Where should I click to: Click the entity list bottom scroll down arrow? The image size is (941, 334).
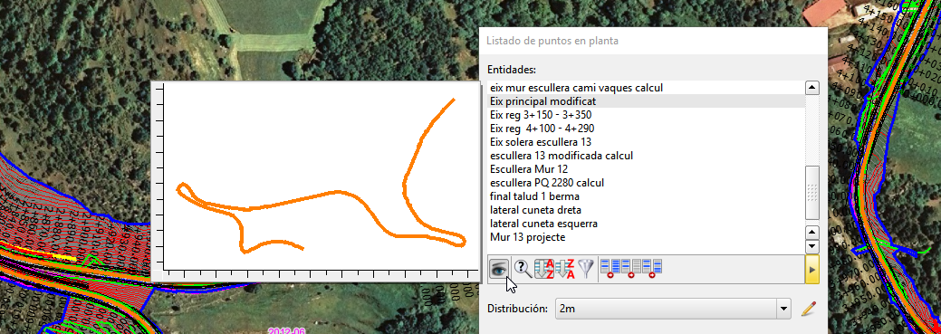(812, 246)
